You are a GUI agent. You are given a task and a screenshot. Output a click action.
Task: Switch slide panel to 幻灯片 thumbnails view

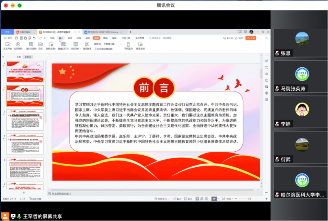(28, 57)
